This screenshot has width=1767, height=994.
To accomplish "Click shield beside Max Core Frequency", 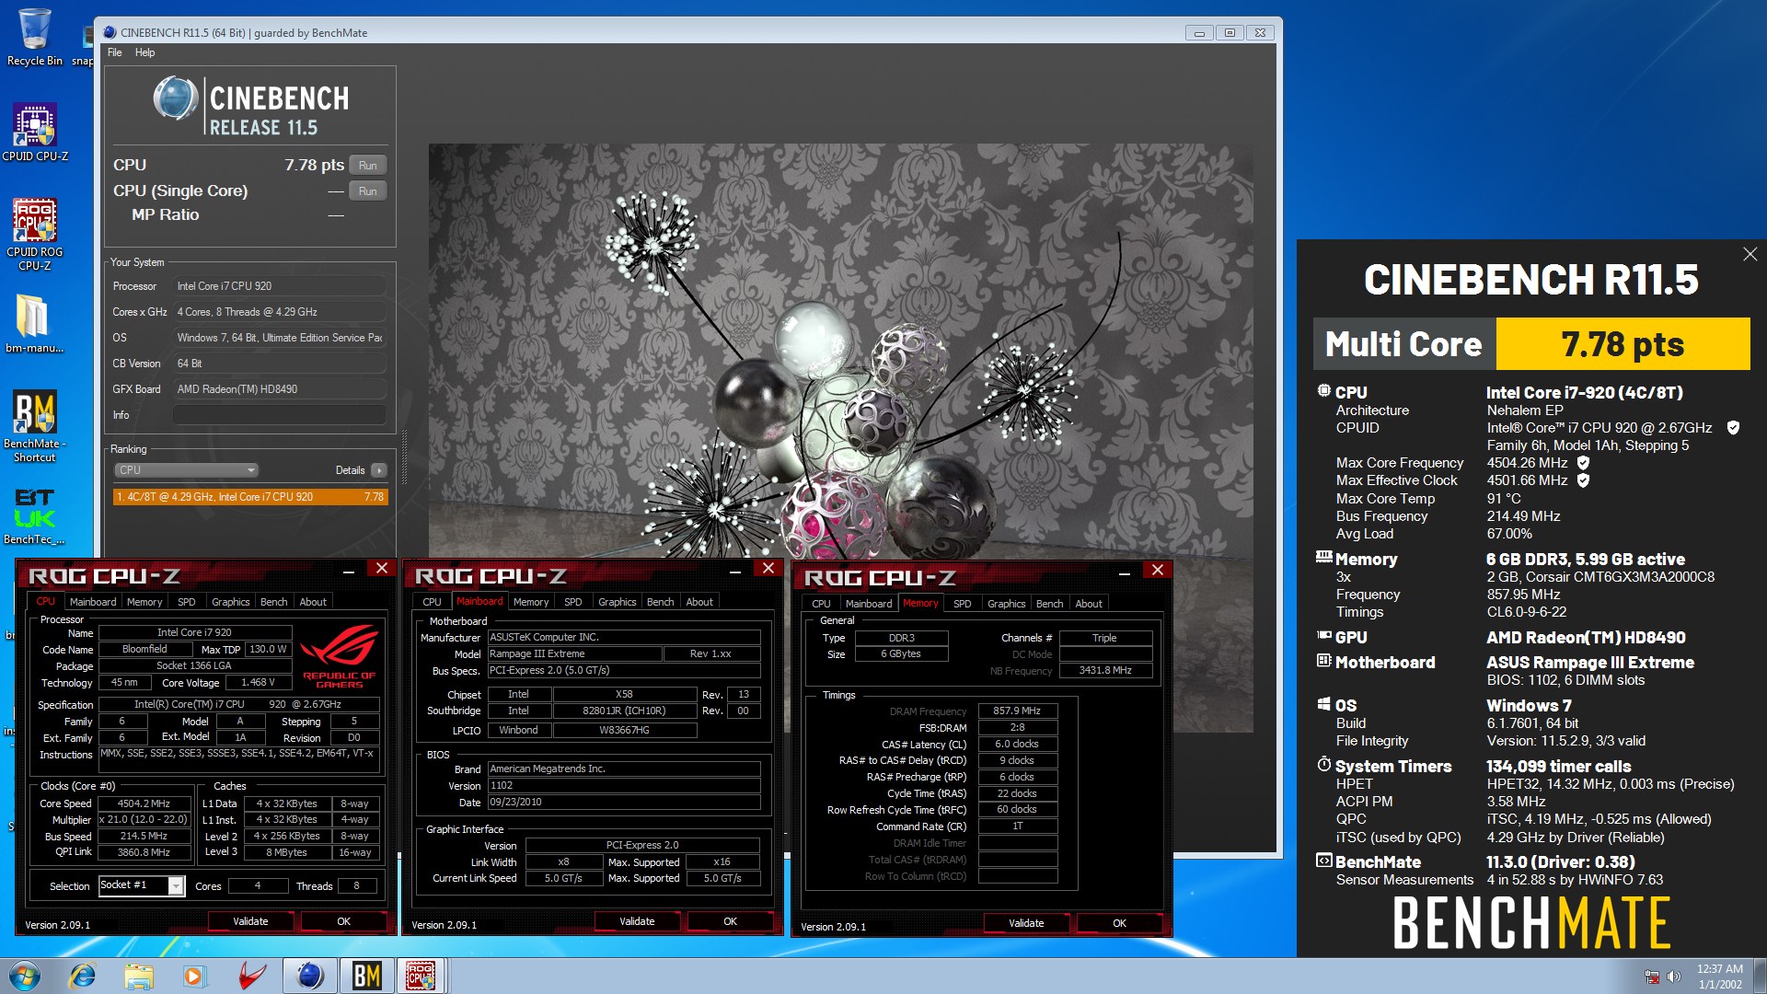I will tap(1583, 463).
